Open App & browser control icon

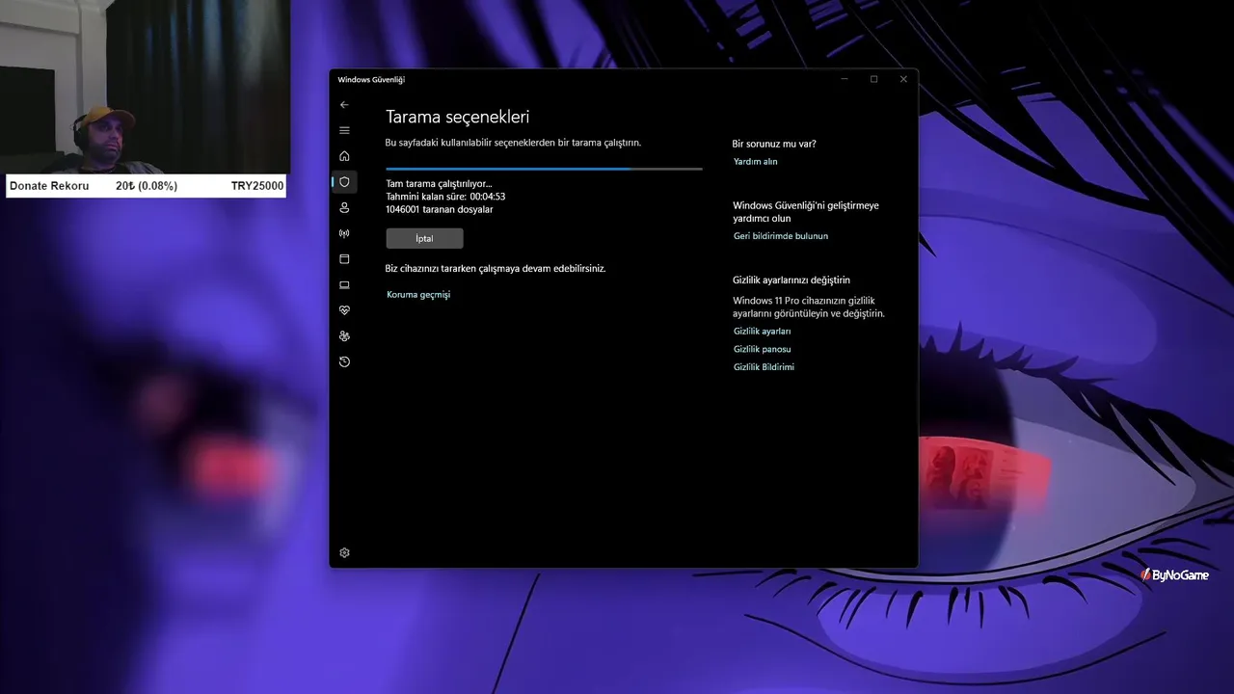[344, 258]
